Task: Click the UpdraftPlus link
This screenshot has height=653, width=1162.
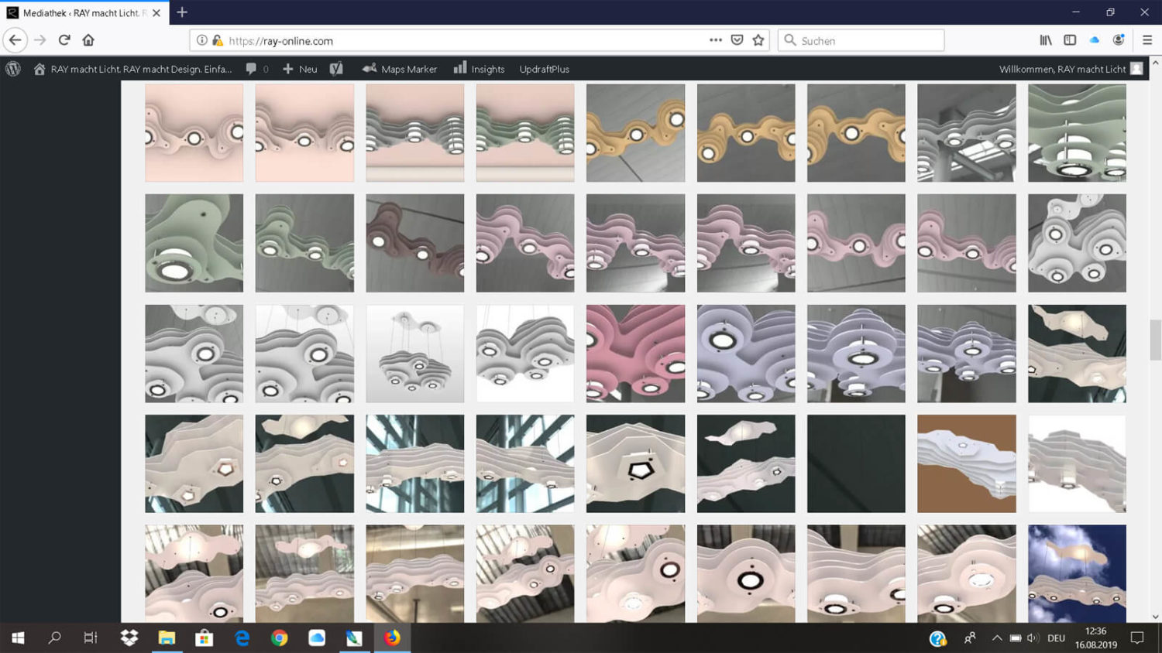Action: pyautogui.click(x=544, y=69)
